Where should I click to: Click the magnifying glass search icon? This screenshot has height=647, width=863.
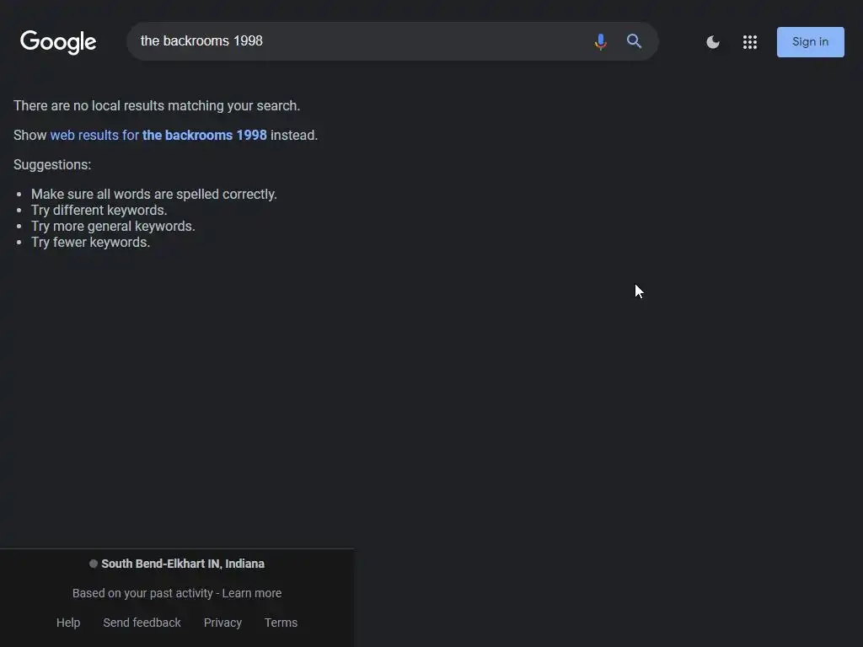point(634,41)
